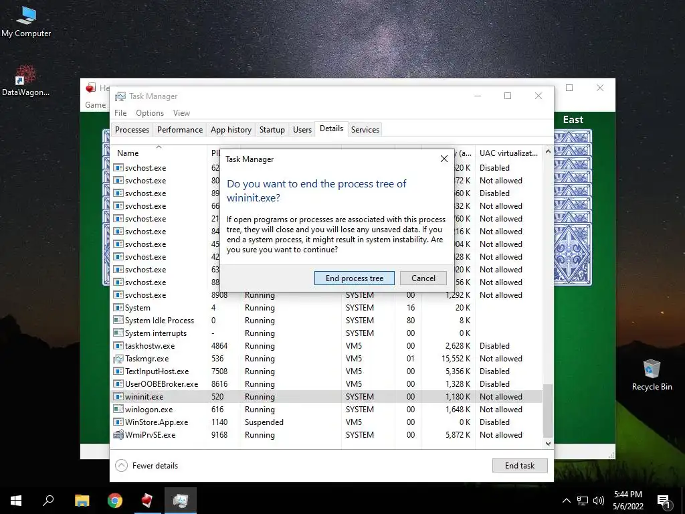Minimize the Task Manager window
The width and height of the screenshot is (685, 514).
[478, 96]
